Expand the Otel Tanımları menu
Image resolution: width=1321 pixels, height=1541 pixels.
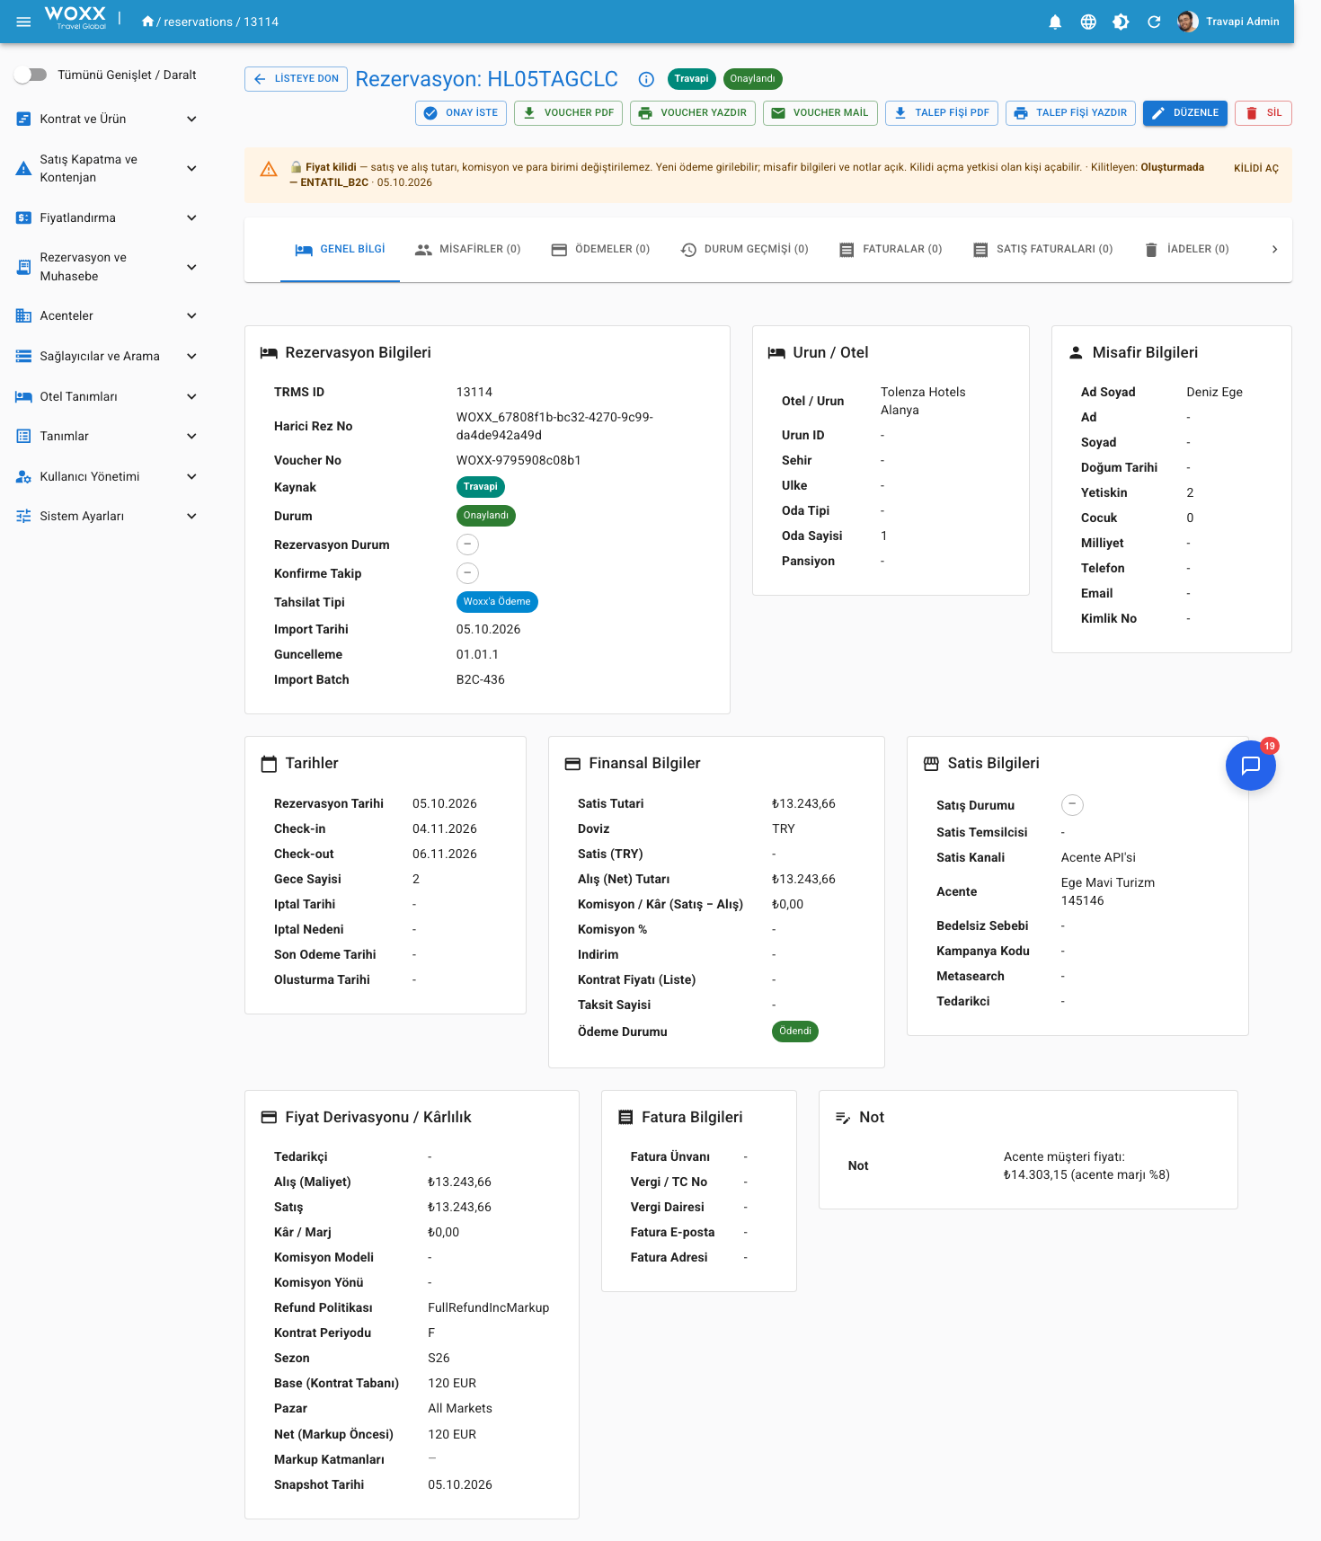106,396
